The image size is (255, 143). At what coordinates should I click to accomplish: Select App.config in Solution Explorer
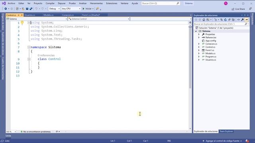pyautogui.click(x=211, y=41)
